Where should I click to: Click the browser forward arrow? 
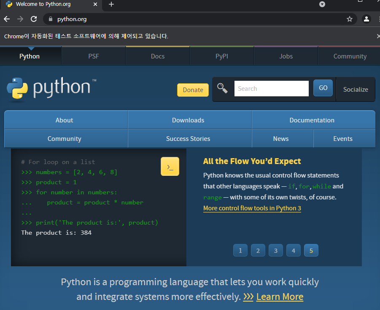[x=20, y=19]
